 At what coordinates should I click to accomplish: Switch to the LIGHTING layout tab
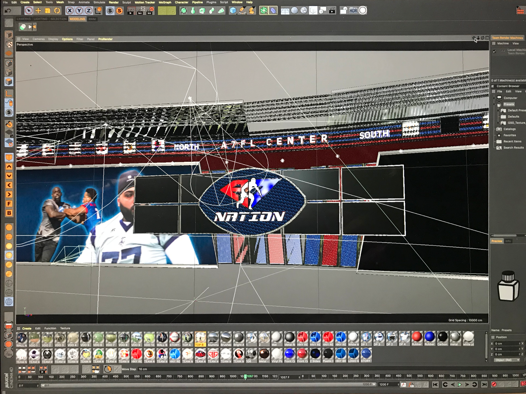[x=41, y=19]
